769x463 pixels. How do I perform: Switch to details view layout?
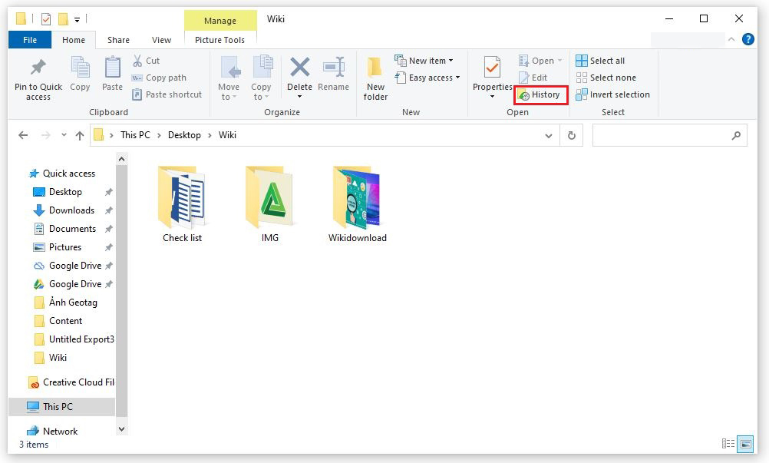point(728,443)
